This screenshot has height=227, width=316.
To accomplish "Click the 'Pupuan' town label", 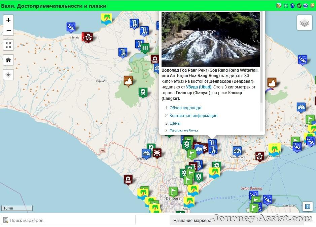I will [x=100, y=81].
